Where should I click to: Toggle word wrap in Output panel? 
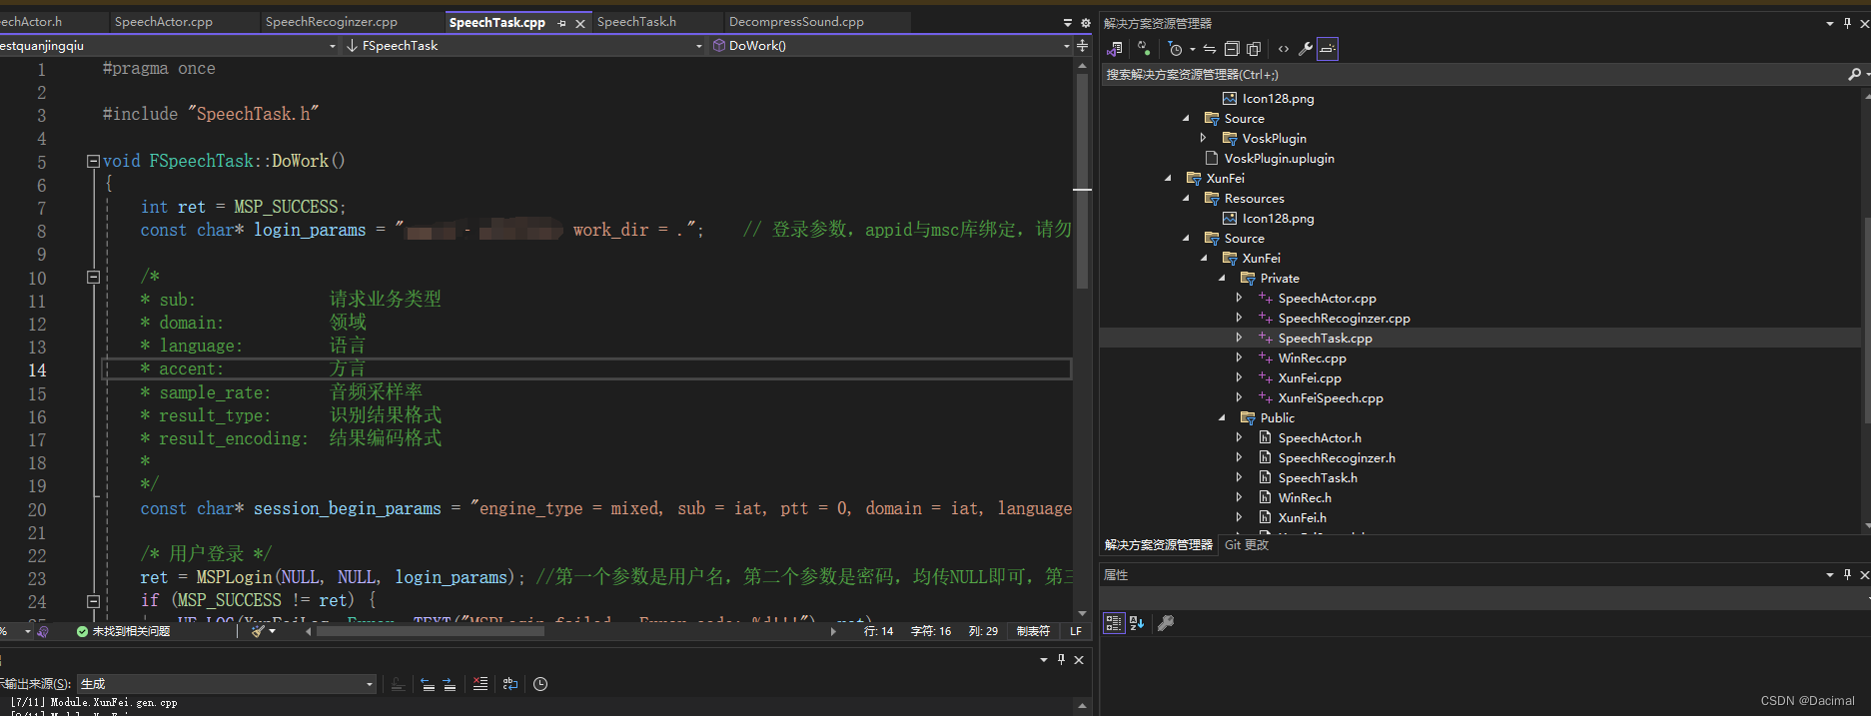tap(510, 684)
